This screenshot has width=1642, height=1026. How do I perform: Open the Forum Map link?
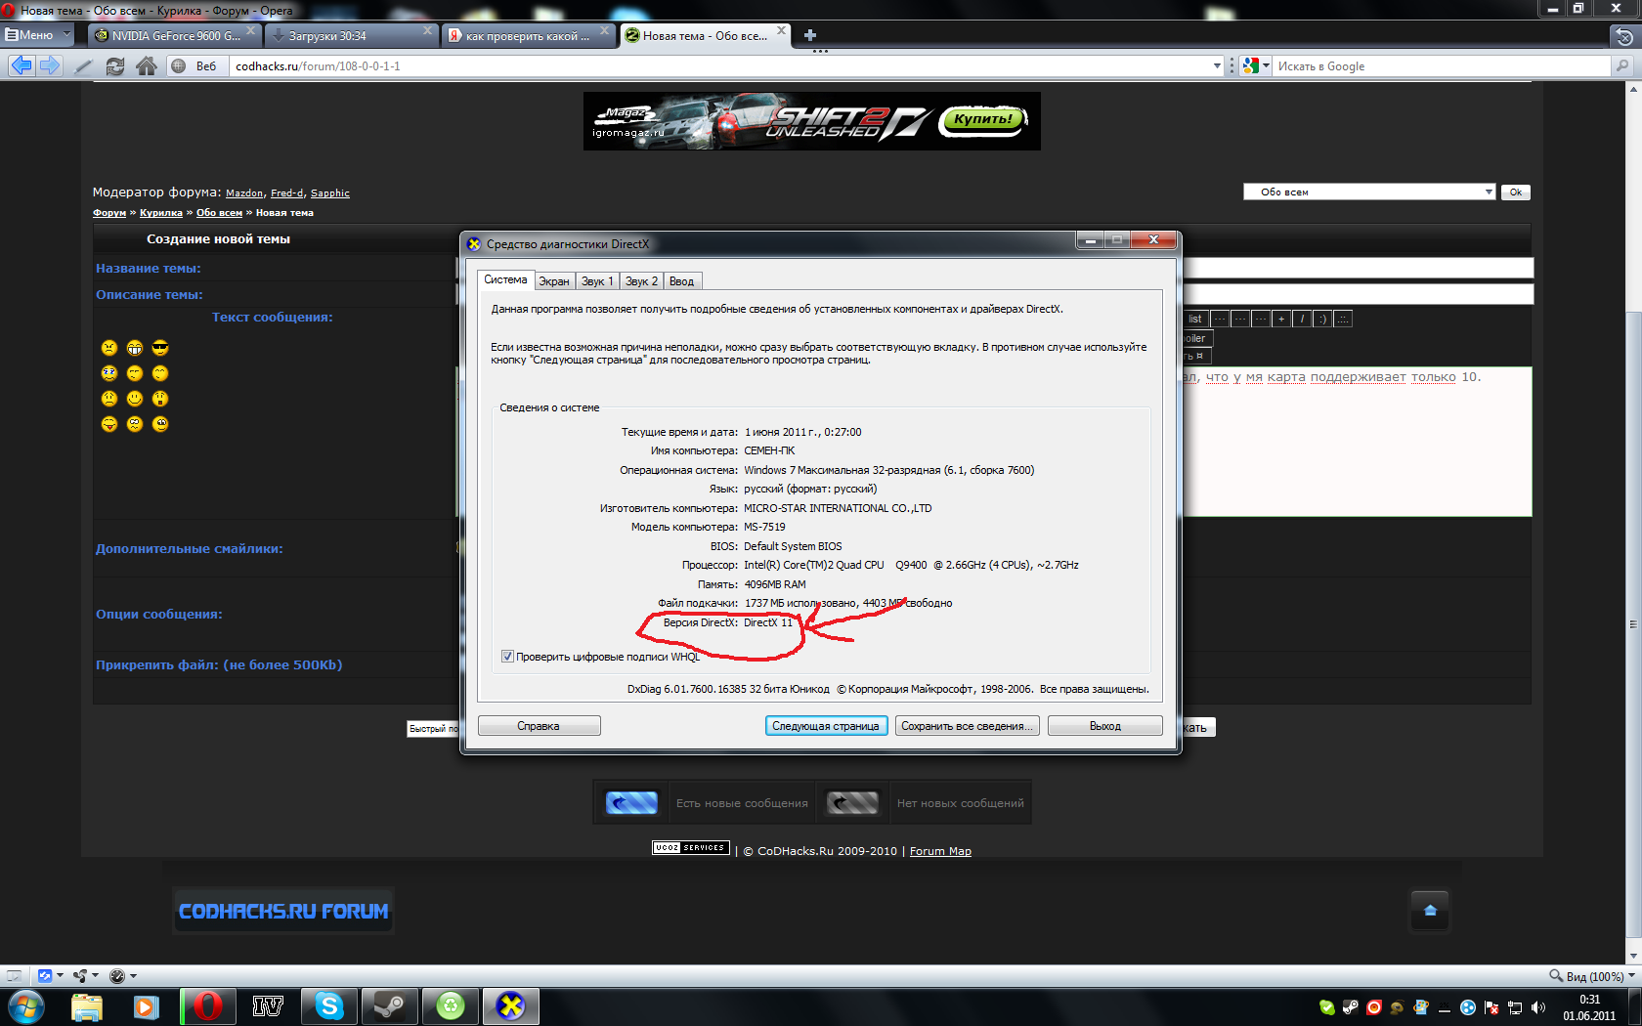[x=940, y=851]
